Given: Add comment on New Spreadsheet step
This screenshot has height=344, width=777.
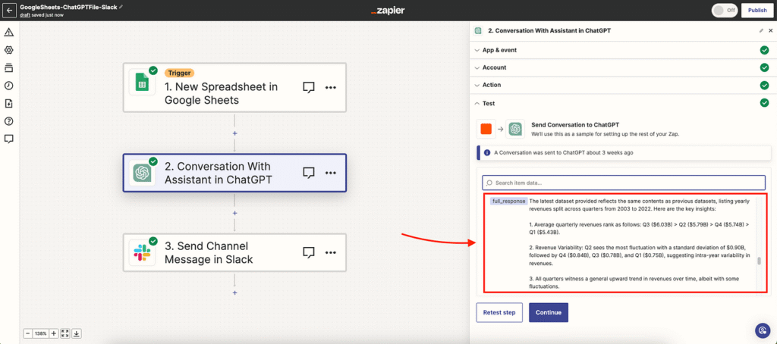Looking at the screenshot, I should click(x=309, y=88).
